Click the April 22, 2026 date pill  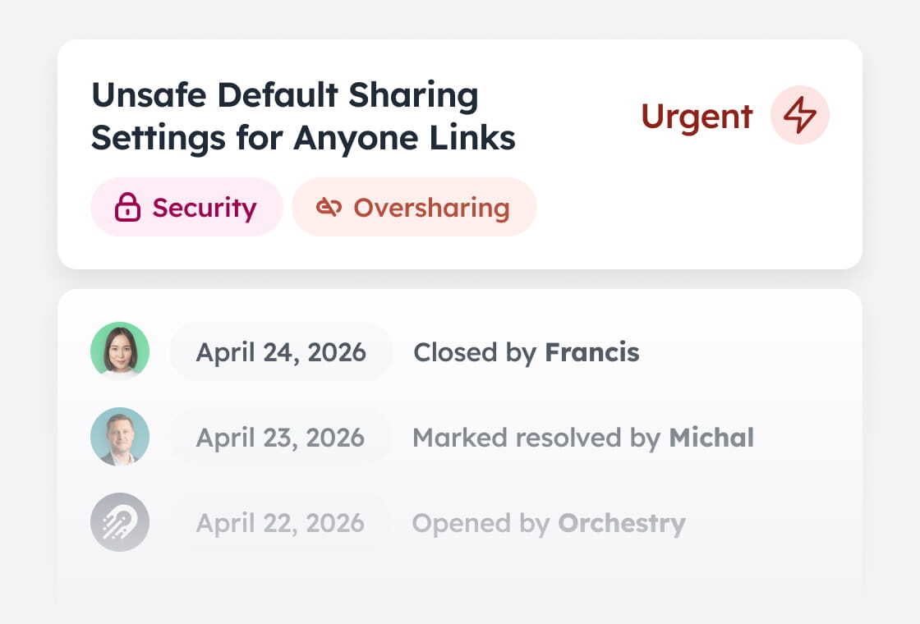pos(280,523)
